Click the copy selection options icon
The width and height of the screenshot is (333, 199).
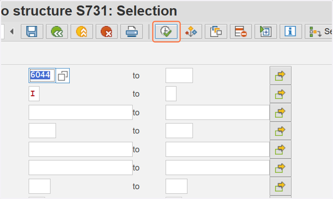216,31
